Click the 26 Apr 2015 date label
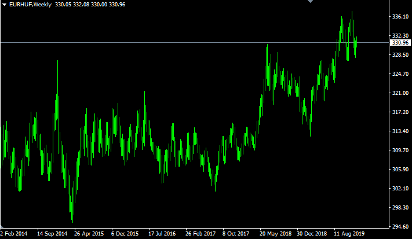This screenshot has width=412, height=239. 89,233
